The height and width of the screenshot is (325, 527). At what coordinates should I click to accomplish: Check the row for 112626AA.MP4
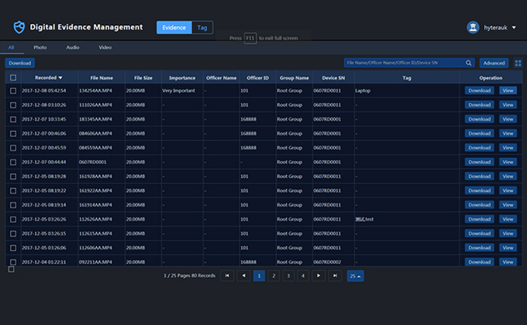point(13,219)
